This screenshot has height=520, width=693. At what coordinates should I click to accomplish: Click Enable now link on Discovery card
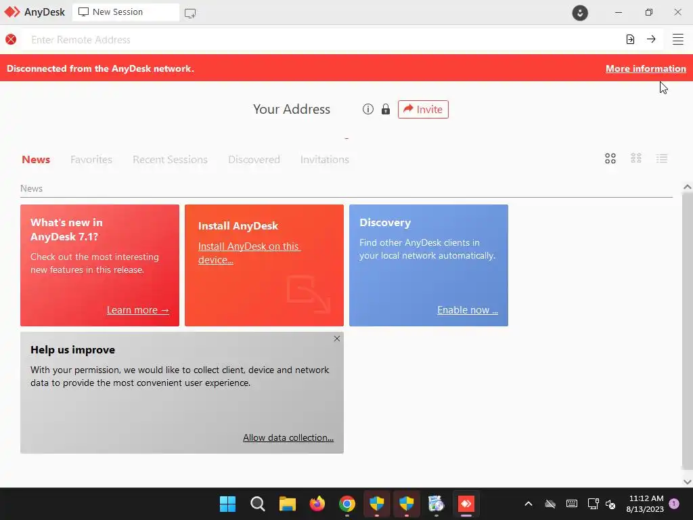tap(468, 310)
